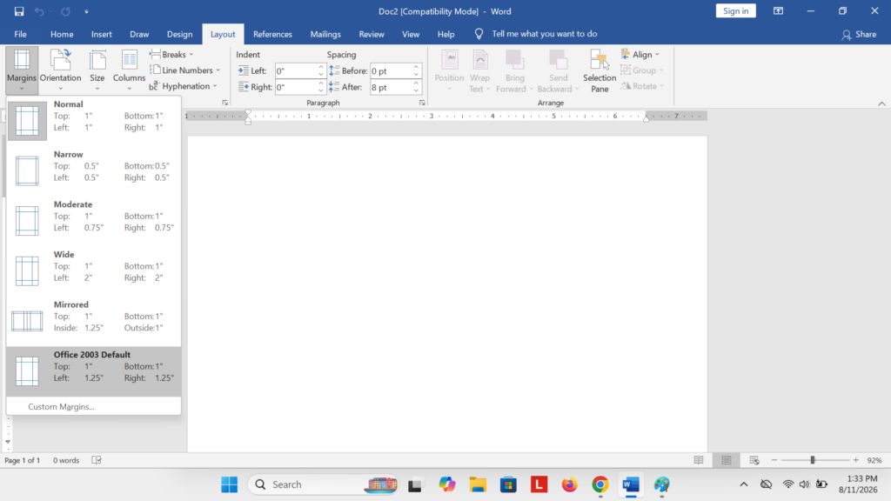Expand the Breaks dropdown
This screenshot has height=501, width=891.
click(171, 55)
